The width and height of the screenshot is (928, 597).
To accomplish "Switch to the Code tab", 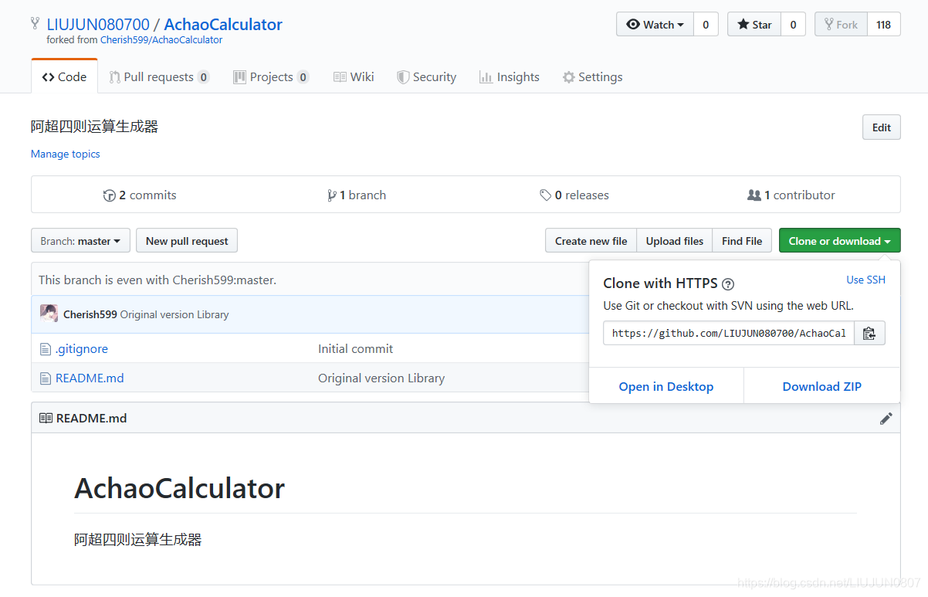I will tap(64, 76).
